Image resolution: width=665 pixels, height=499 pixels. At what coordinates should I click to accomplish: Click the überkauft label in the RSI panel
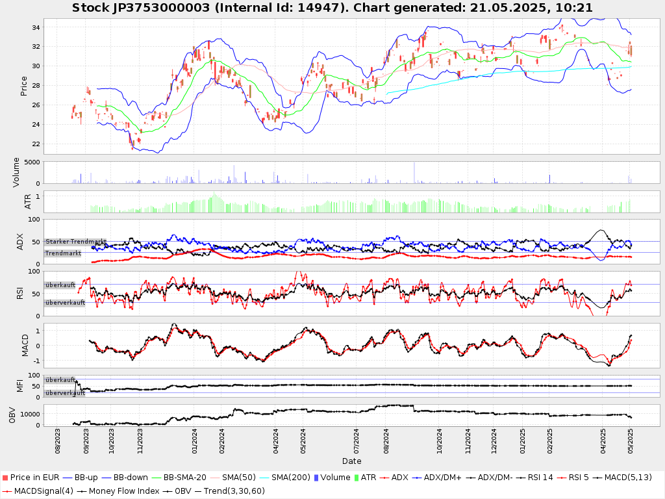[60, 285]
